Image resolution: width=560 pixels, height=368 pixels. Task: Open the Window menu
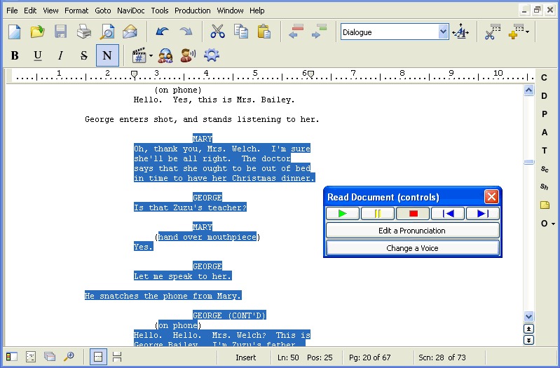(x=231, y=11)
